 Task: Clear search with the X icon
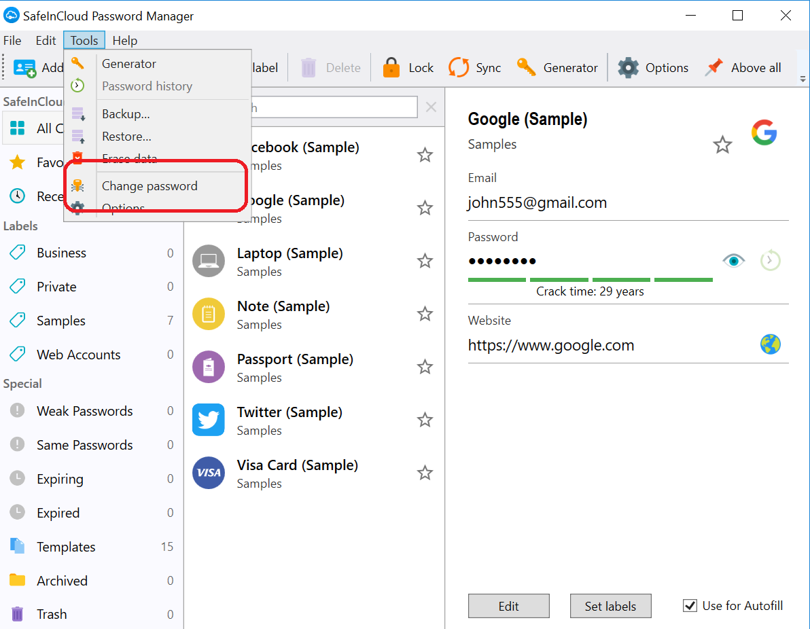pos(431,107)
